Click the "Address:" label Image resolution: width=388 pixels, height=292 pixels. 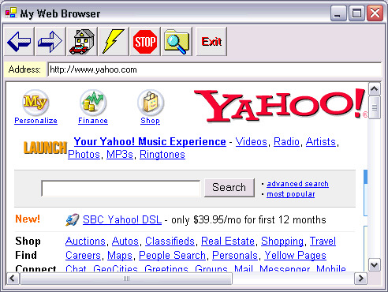tap(24, 69)
